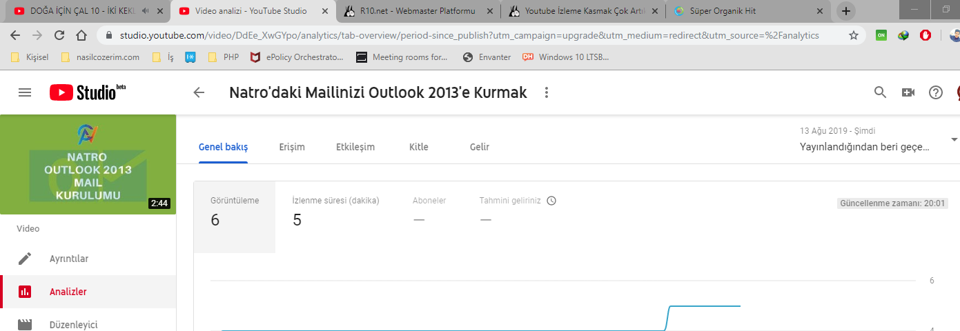Click the pencil icon for Ayrıntılar

[x=25, y=259]
